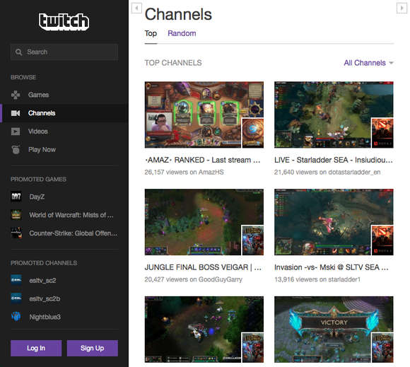
Task: Click World of Warcraft game icon
Action: tap(16, 215)
